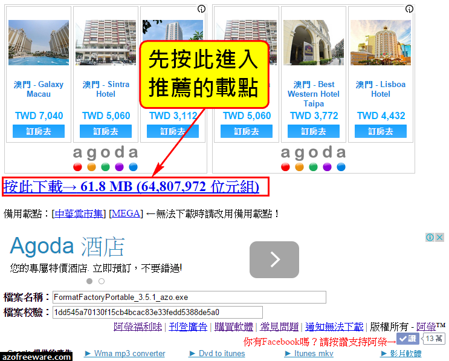Open the MEGA backup download link
This screenshot has width=449, height=361.
pos(126,213)
